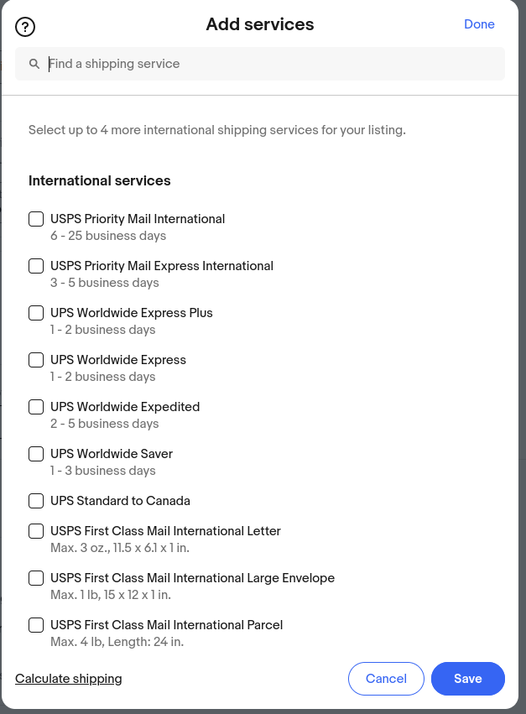This screenshot has width=526, height=714.
Task: Tick the UPS Worldwide Express checkbox
Action: tap(36, 360)
